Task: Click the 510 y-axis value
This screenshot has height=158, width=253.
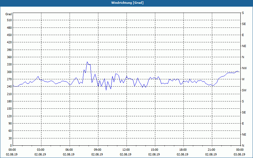Action: point(9,20)
